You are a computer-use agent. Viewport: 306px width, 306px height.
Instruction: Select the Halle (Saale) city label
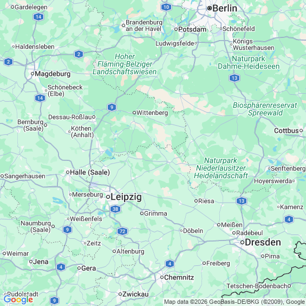[90, 172]
